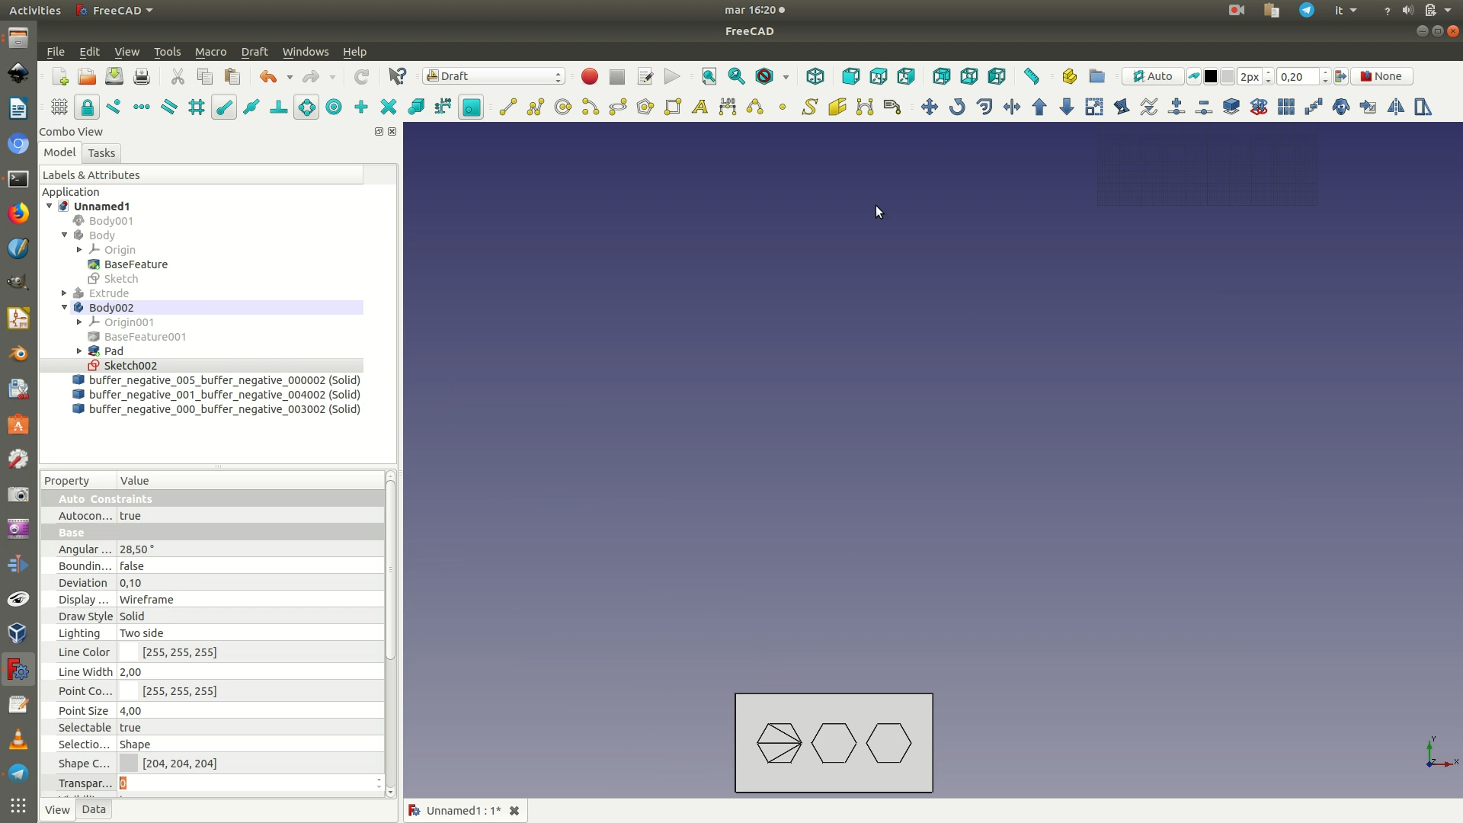Select the Draft Polygon tool
The width and height of the screenshot is (1463, 823).
tap(645, 107)
